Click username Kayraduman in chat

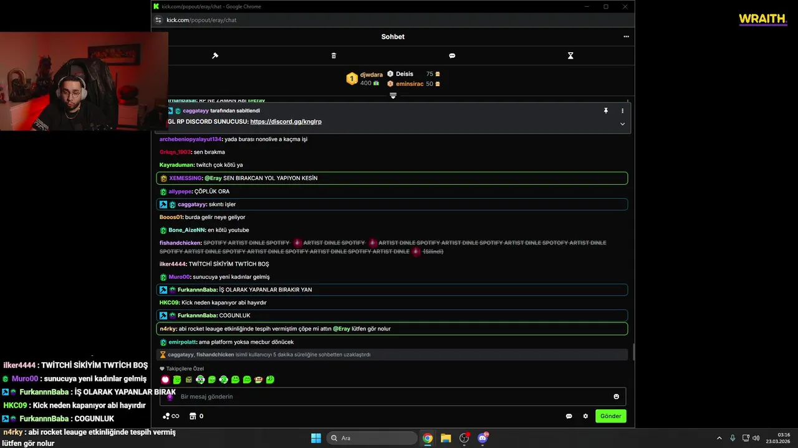click(x=176, y=165)
